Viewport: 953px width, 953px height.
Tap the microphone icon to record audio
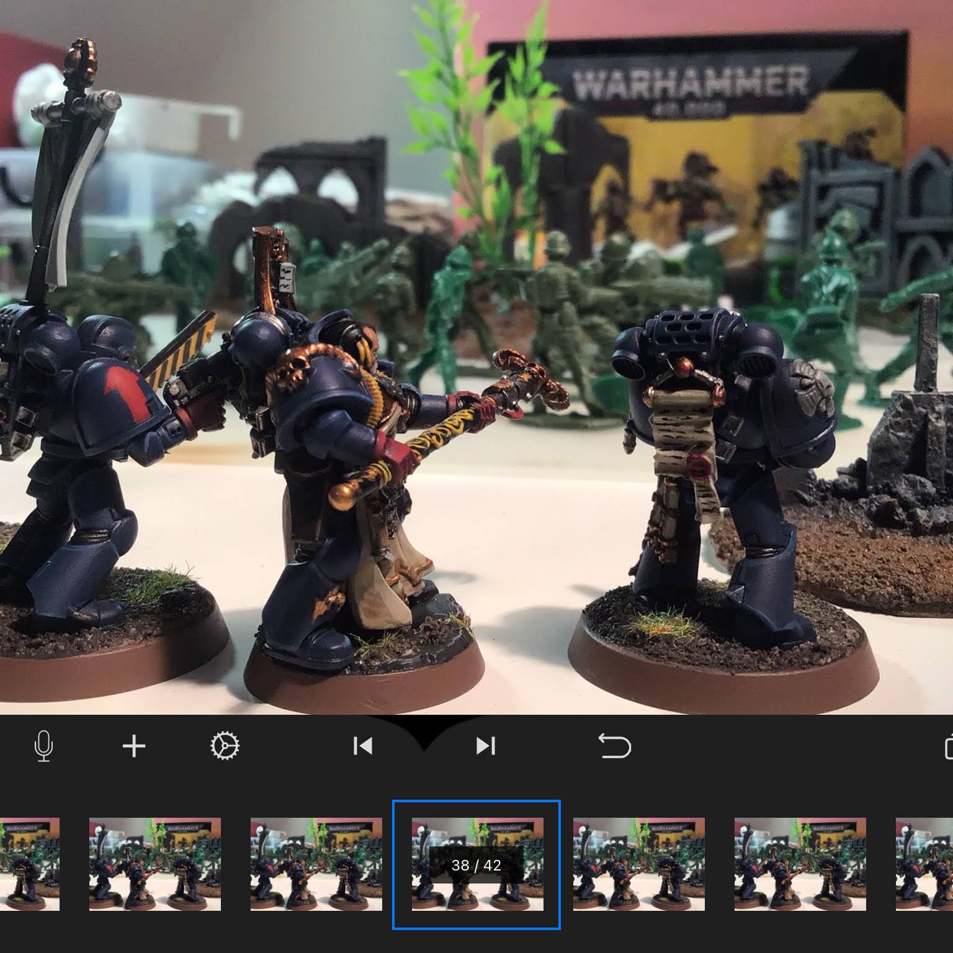[x=43, y=746]
